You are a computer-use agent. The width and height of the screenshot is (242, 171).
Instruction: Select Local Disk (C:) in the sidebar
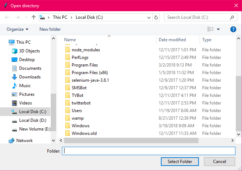(x=25, y=112)
